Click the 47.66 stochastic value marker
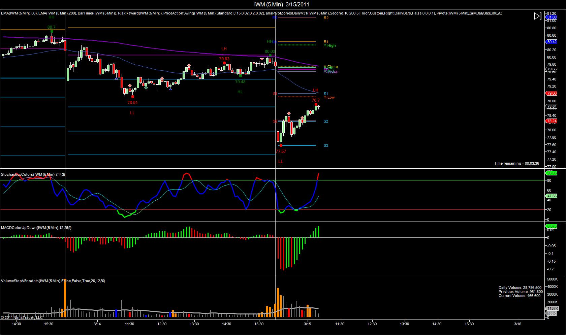The height and width of the screenshot is (335, 566). point(551,196)
